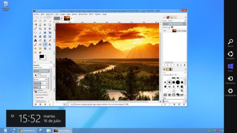This screenshot has width=237, height=133.
Task: Select the Color picker tool
Action: click(35, 29)
